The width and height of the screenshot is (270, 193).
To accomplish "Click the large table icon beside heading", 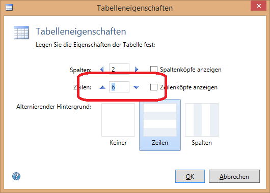I will pyautogui.click(x=21, y=33).
